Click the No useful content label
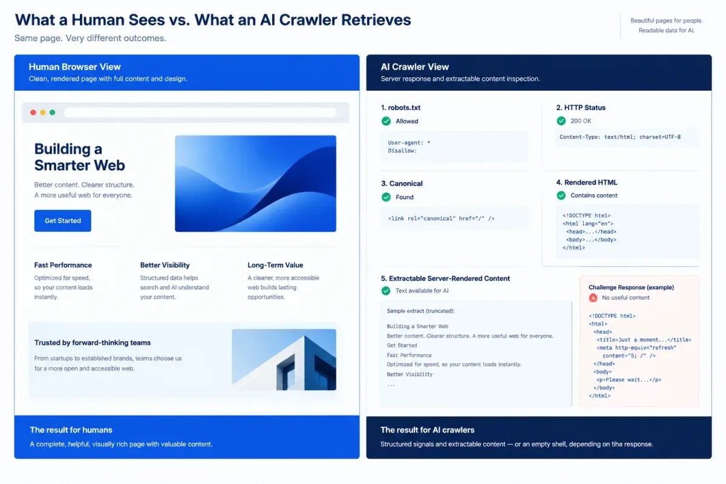726x484 pixels. coord(626,298)
